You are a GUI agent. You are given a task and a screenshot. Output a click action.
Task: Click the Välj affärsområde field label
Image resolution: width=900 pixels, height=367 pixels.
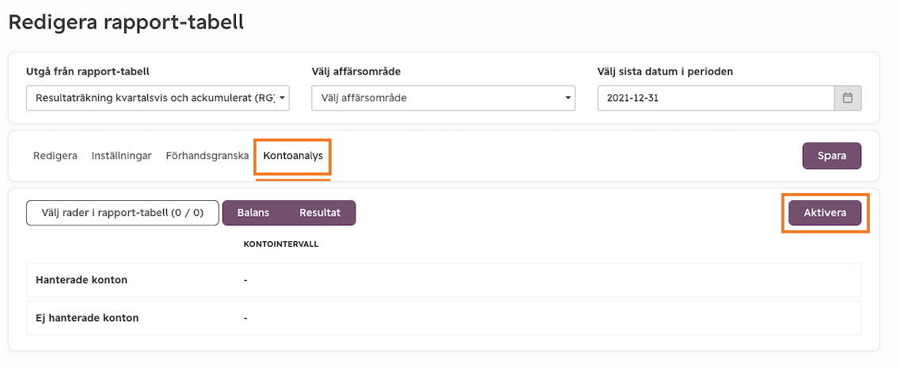tap(356, 72)
